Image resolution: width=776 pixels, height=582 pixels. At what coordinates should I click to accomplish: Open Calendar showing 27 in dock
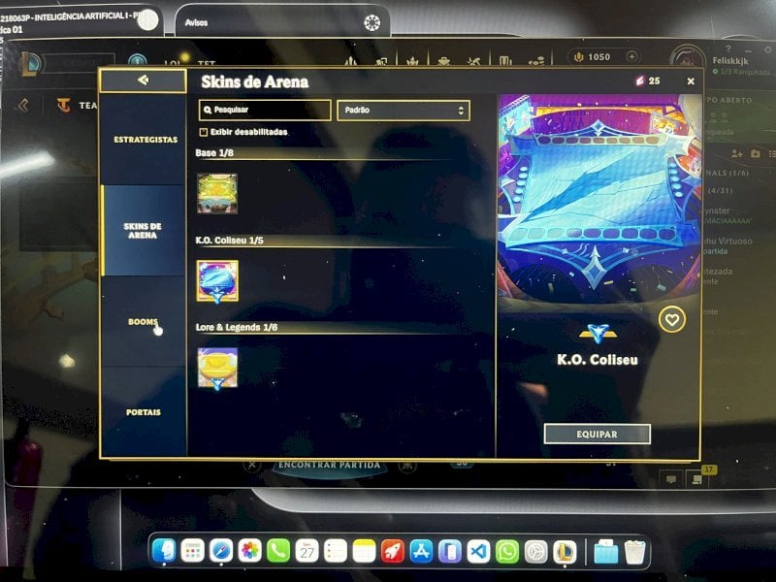pyautogui.click(x=307, y=551)
